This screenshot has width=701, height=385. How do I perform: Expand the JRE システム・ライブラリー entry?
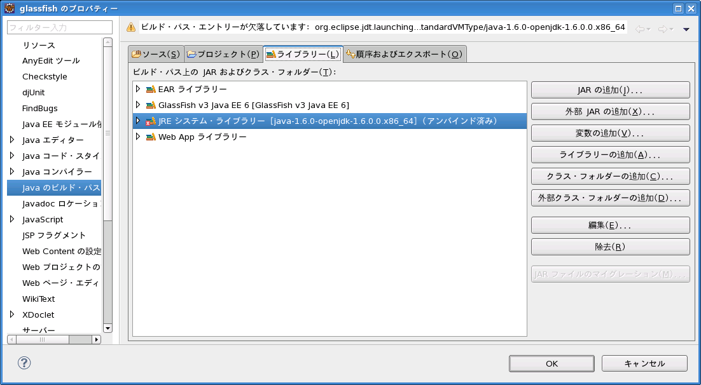pyautogui.click(x=138, y=121)
